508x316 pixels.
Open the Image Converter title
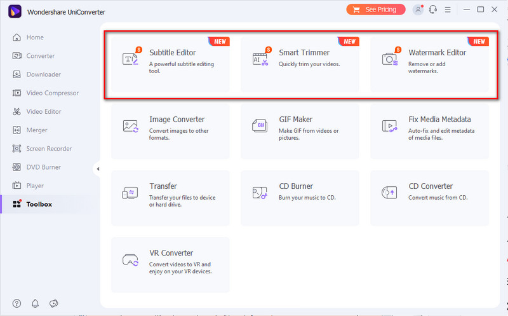(177, 120)
